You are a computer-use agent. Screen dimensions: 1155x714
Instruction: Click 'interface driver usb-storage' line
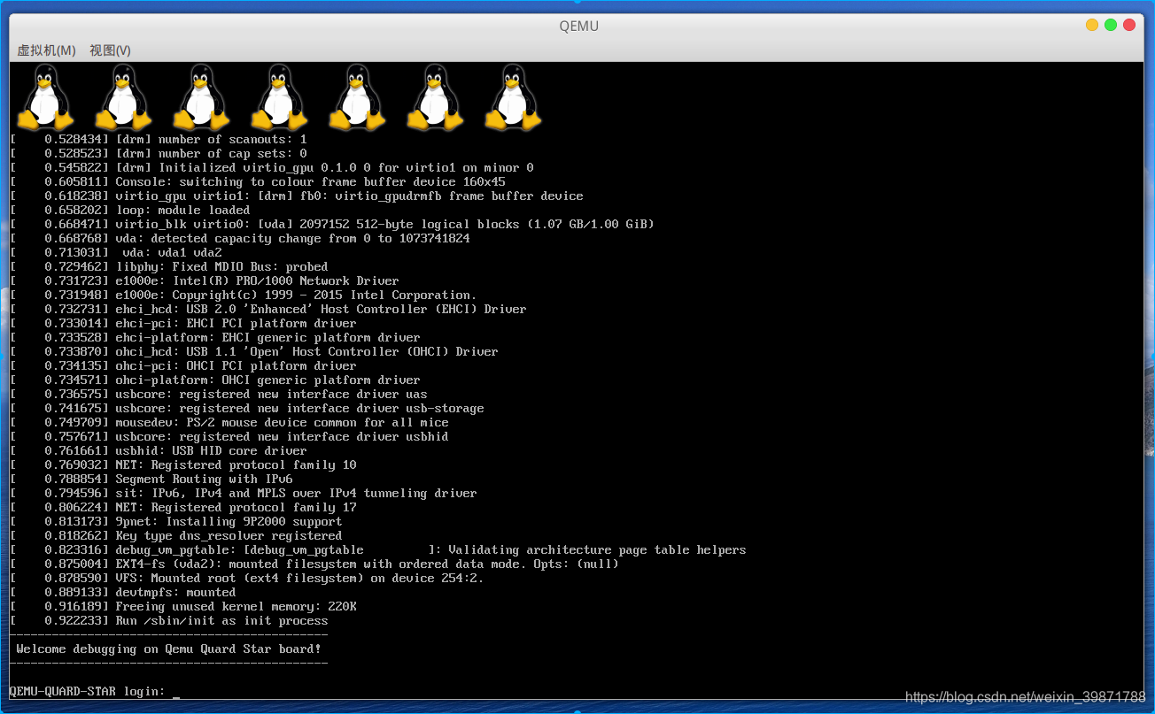247,408
